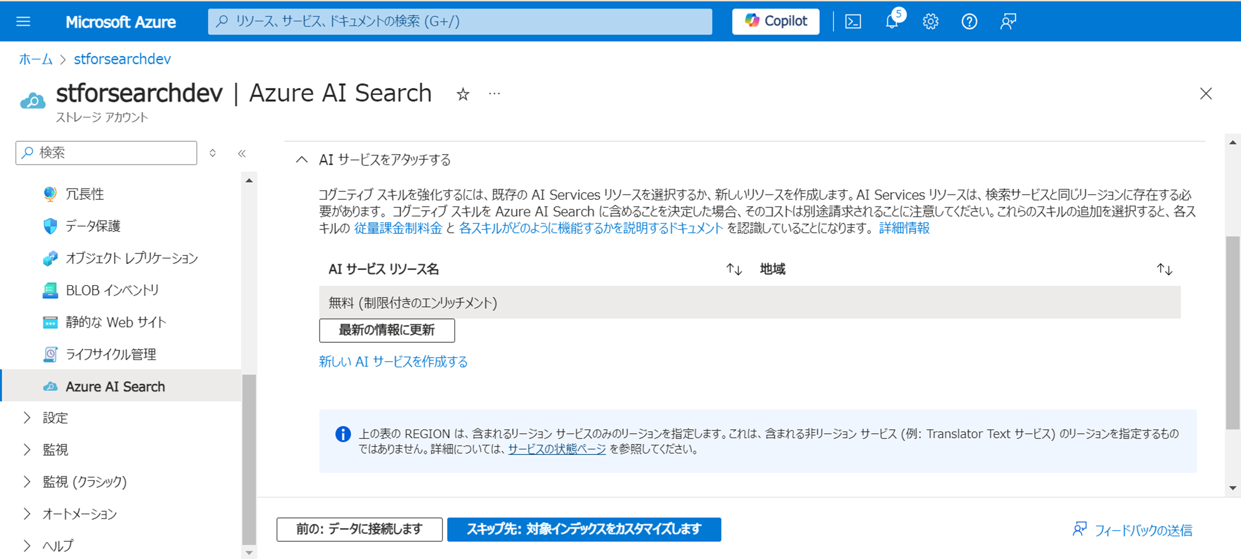Click the データ保護 shield icon

coord(50,226)
